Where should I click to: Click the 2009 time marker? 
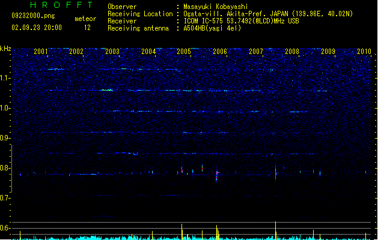point(328,52)
